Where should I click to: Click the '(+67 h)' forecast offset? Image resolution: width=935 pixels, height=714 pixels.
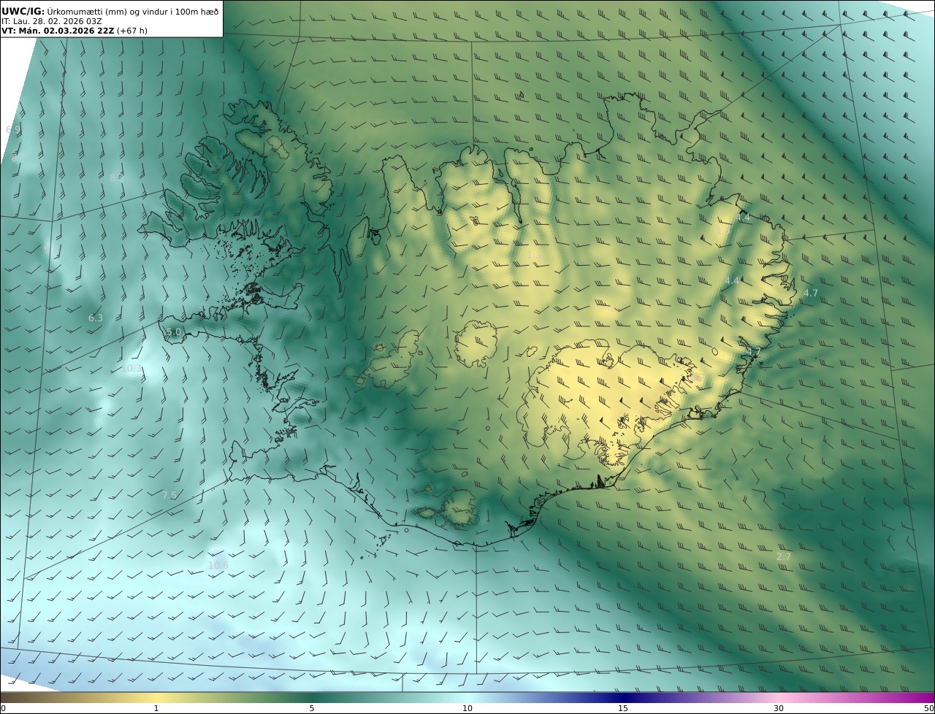(132, 31)
